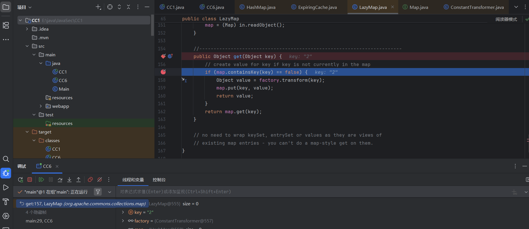
Task: Click the Resume Program debug icon
Action: pyautogui.click(x=41, y=180)
